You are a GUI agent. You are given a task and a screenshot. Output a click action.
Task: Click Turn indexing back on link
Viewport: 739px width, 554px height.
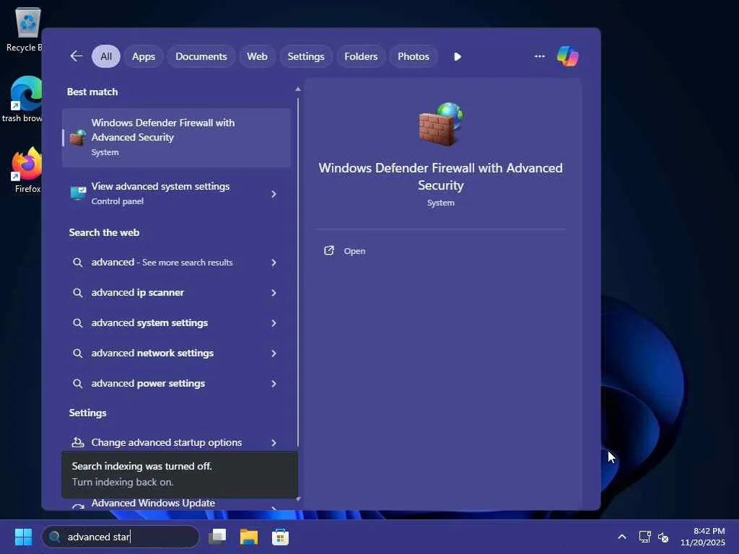123,482
